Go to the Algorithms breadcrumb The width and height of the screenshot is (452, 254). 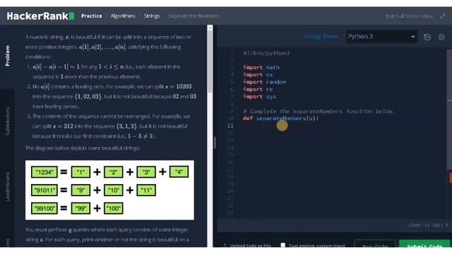[x=123, y=16]
